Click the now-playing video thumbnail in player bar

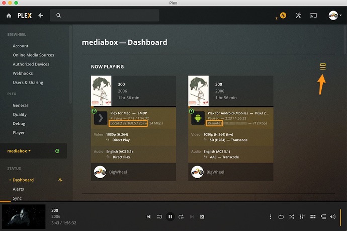tap(24, 216)
